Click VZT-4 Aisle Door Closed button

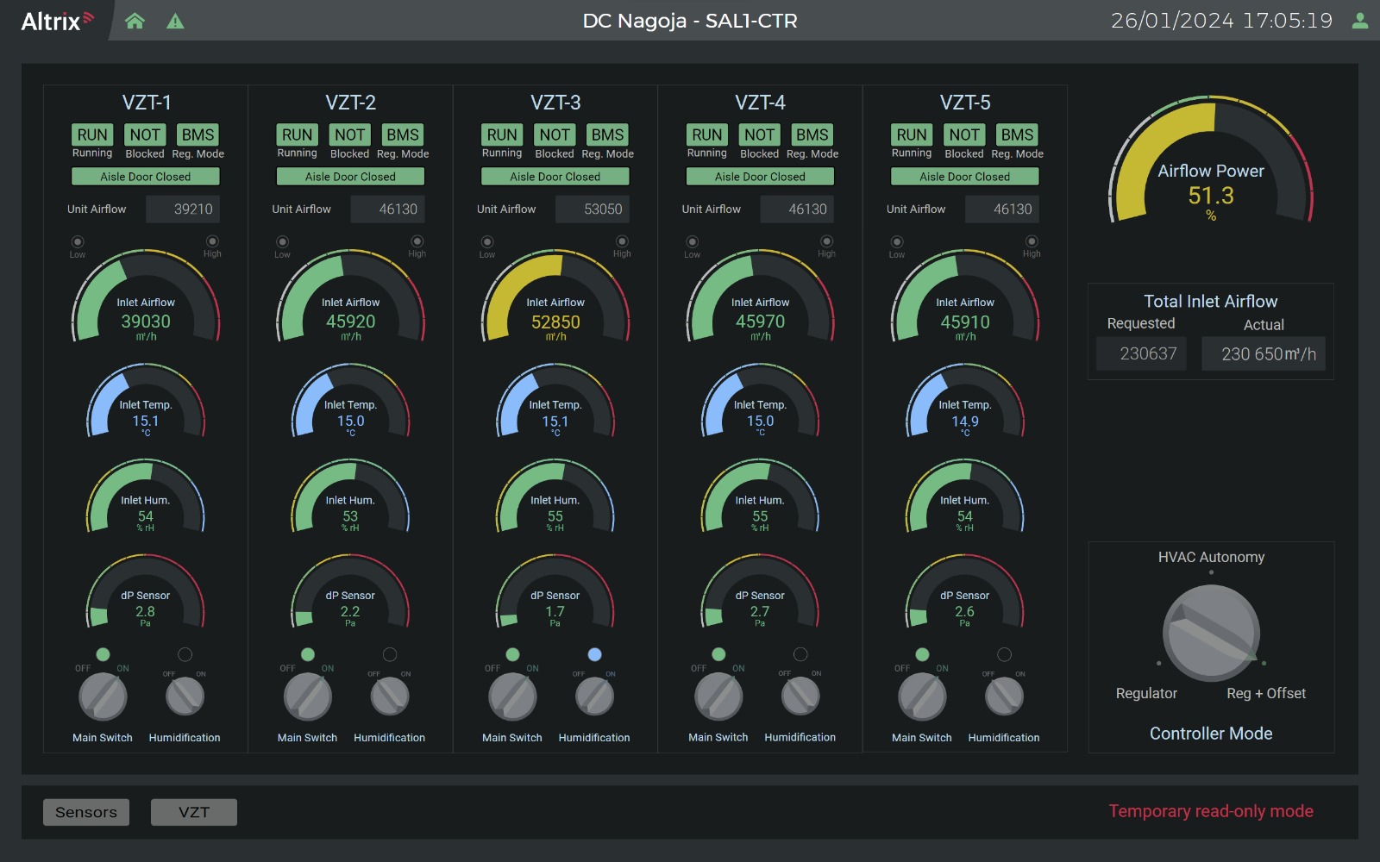click(x=760, y=177)
